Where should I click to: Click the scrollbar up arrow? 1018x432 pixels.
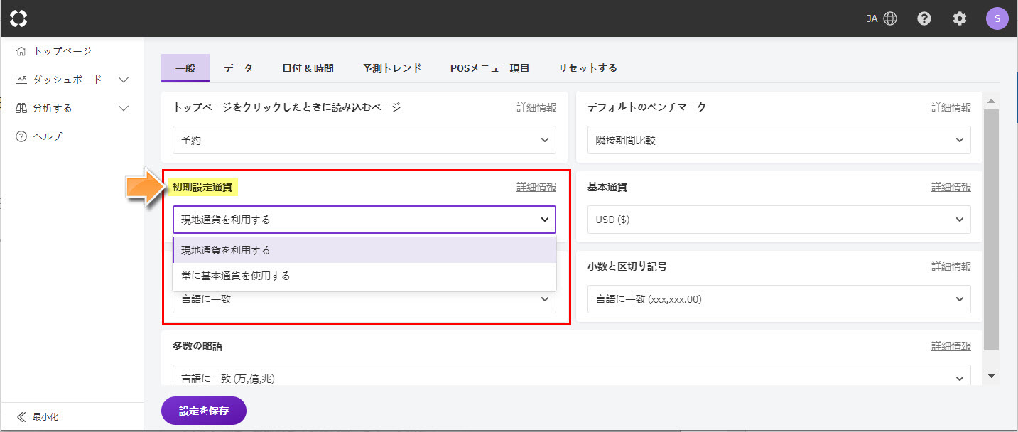click(992, 99)
